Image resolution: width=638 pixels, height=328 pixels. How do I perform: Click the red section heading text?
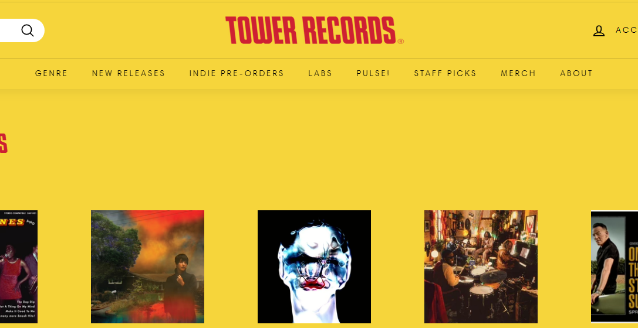4,143
